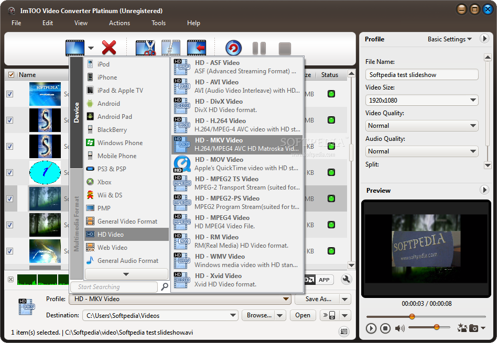
Task: Pick HD - ASF Video format icon
Action: [x=181, y=67]
